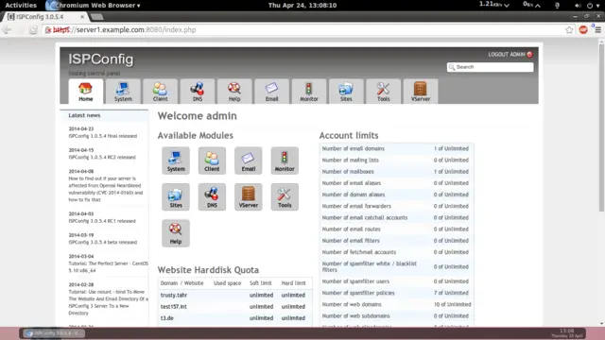
Task: Click the LOGOUT ADMIN link
Action: point(510,55)
